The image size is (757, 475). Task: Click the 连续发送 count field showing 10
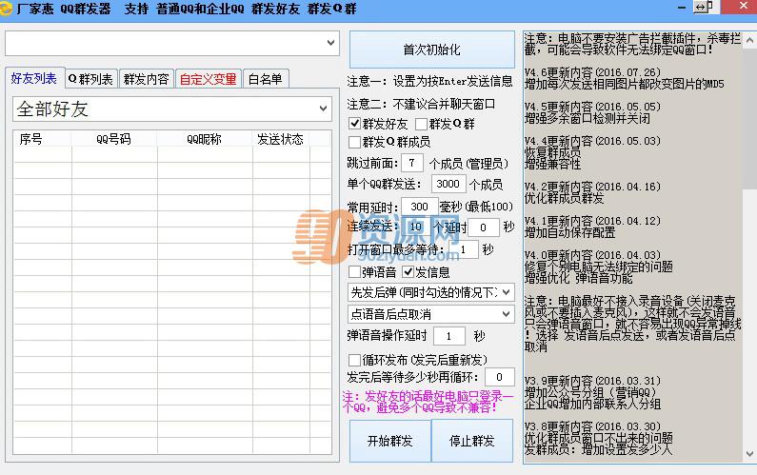(x=415, y=227)
